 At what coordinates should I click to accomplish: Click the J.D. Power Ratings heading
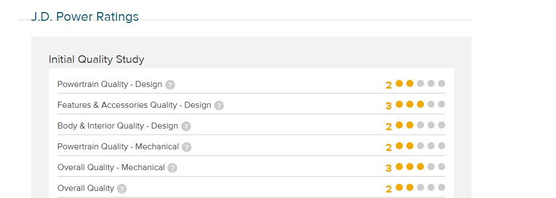85,16
